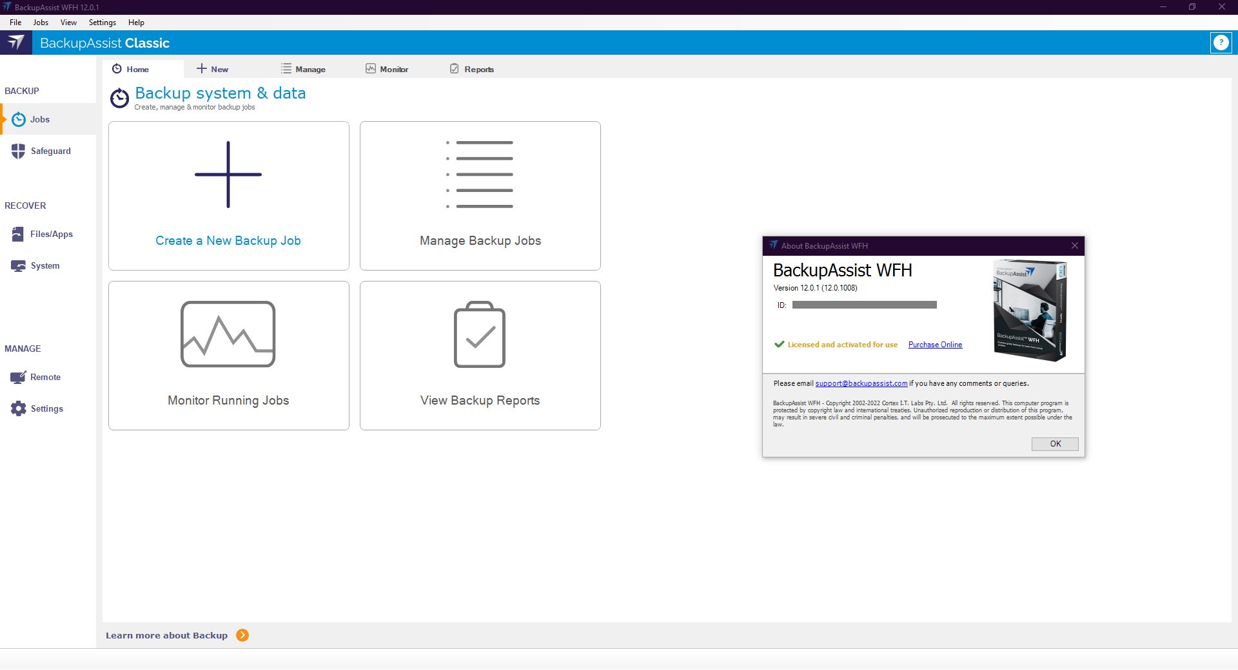The image size is (1238, 670).
Task: Click the title bar BackupAssist app icon
Action: click(6, 7)
